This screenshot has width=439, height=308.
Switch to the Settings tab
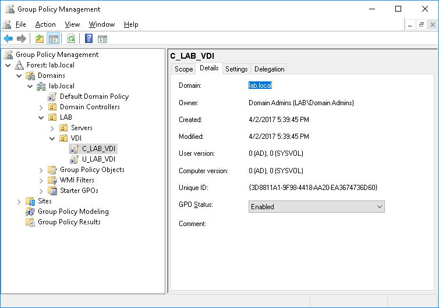point(236,69)
